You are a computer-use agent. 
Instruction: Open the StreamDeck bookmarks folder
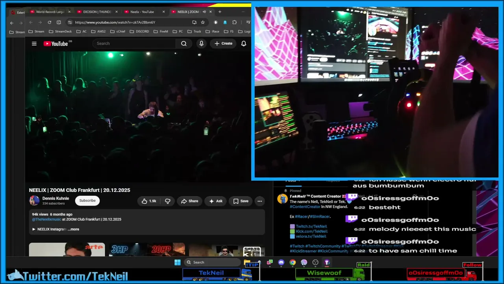pyautogui.click(x=60, y=32)
